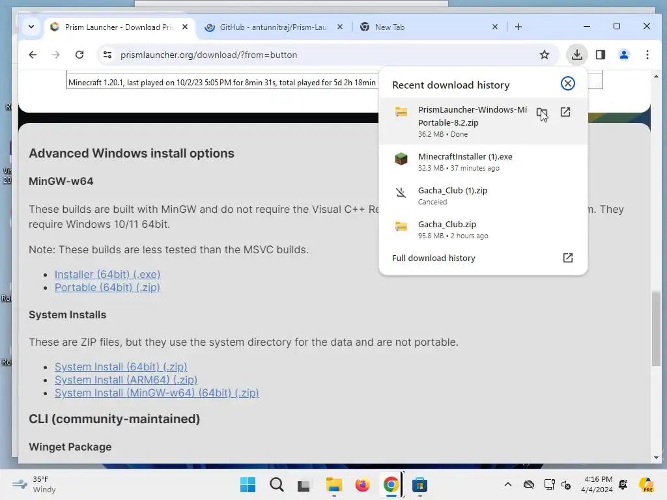Open the MinecraftInstaller (1).exe download entry
The height and width of the screenshot is (500, 667).
pyautogui.click(x=483, y=161)
